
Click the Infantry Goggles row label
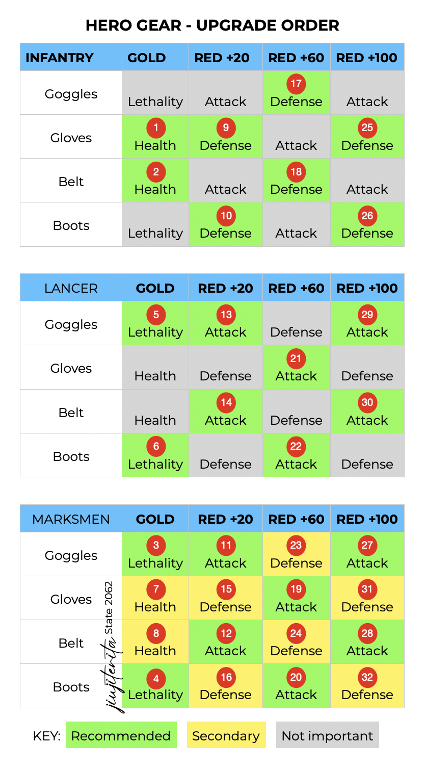click(x=71, y=94)
